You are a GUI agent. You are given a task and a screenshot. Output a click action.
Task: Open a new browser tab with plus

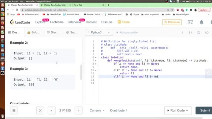point(108,5)
